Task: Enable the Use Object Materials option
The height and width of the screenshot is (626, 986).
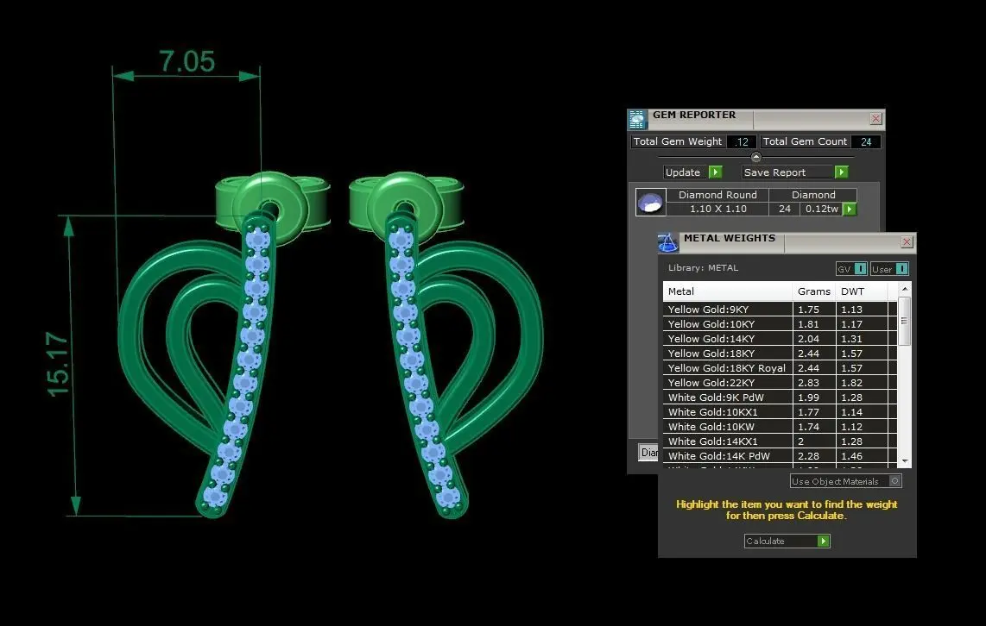Action: point(894,481)
